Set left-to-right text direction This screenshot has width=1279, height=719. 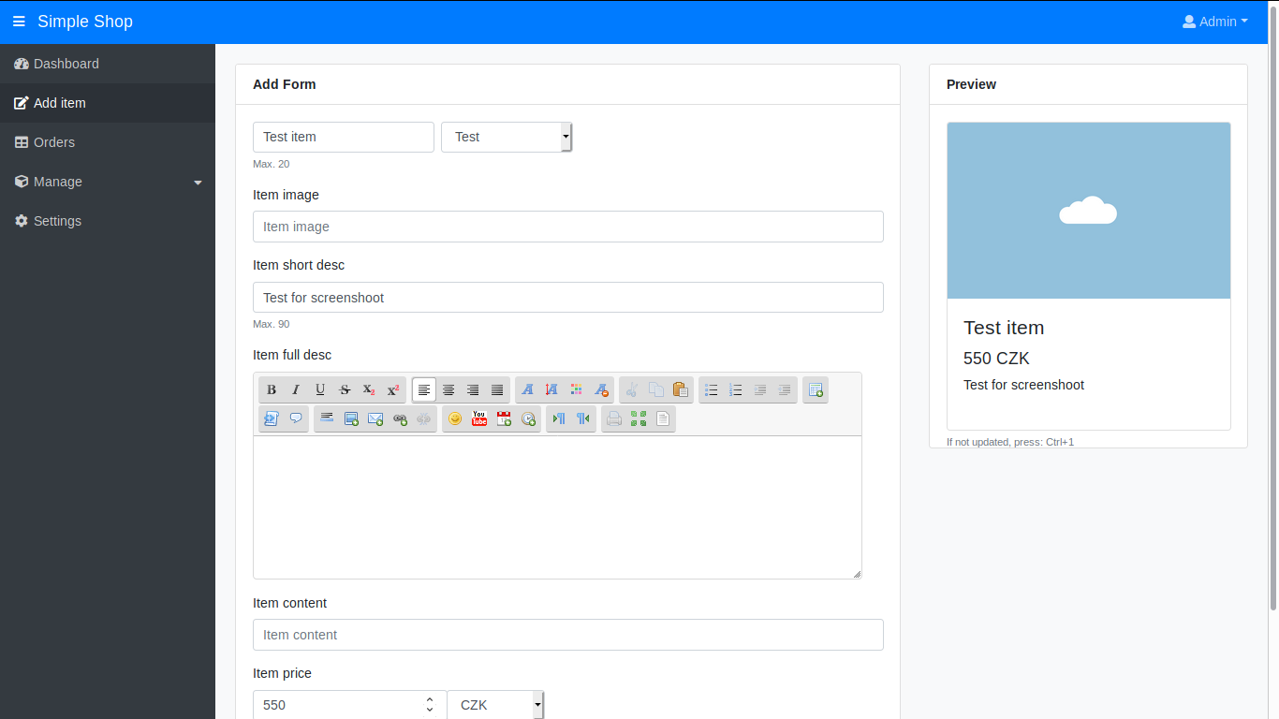(x=559, y=418)
